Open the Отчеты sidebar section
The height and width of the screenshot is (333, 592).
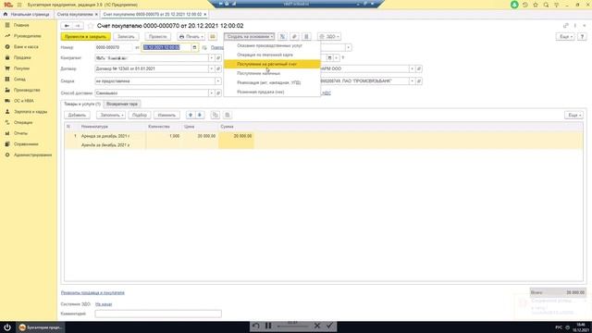tap(20, 133)
